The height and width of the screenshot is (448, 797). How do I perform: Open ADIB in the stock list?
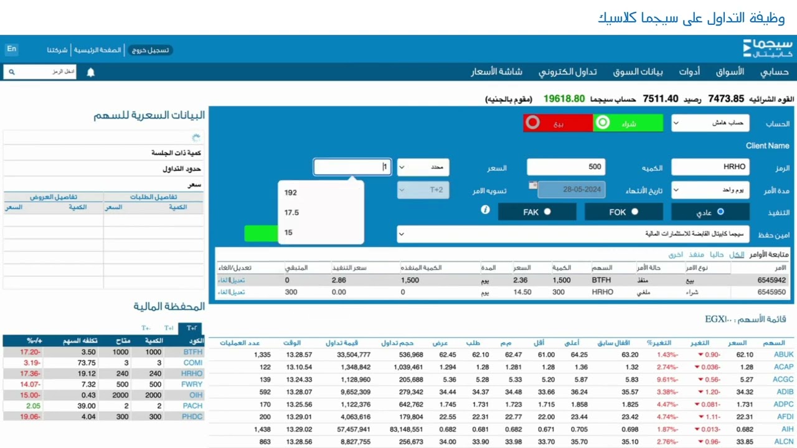pos(785,392)
